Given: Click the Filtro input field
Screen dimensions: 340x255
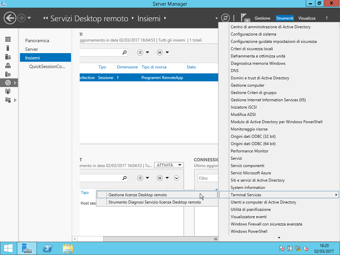Looking at the screenshot, I should tap(208, 178).
